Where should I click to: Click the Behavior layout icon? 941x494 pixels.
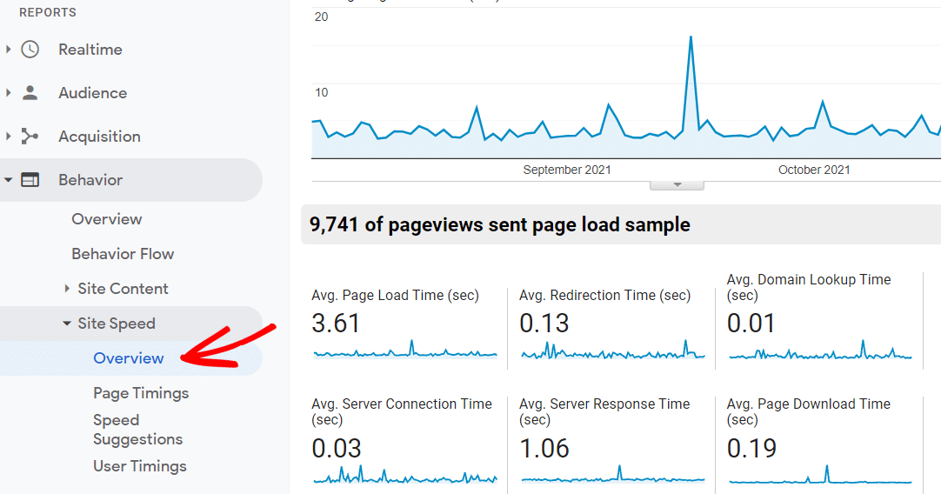coord(30,179)
